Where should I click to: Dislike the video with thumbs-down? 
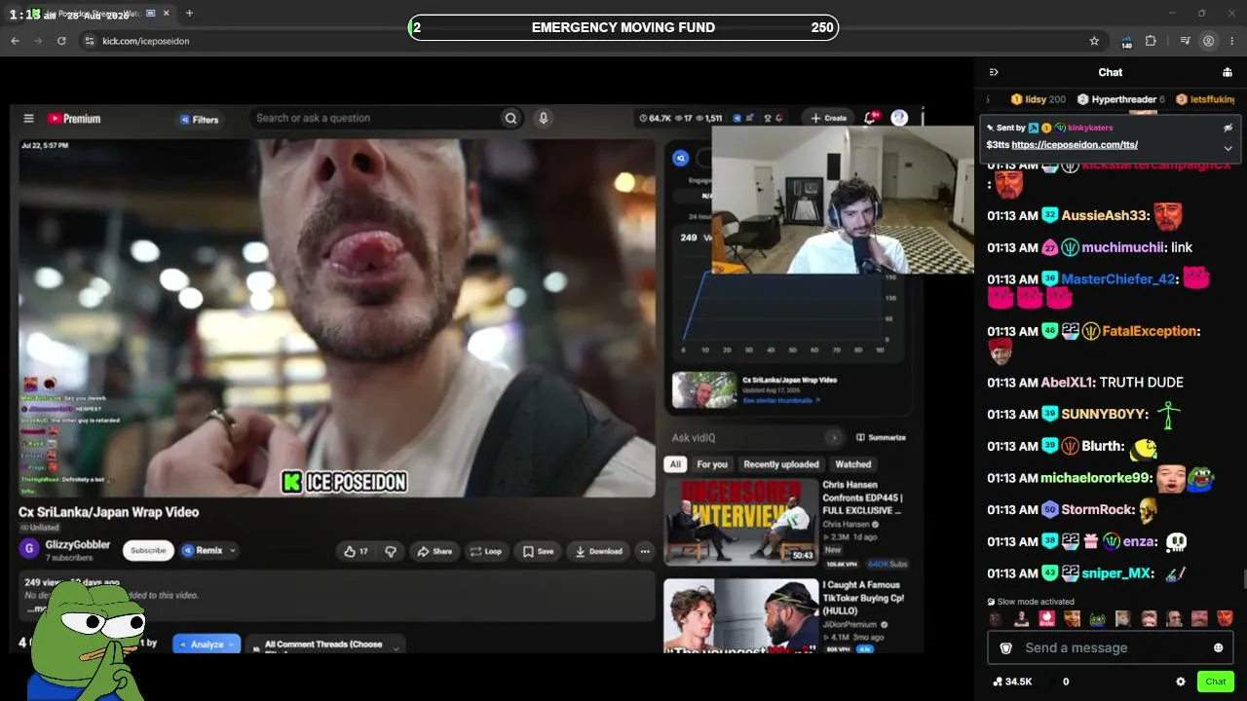tap(391, 551)
